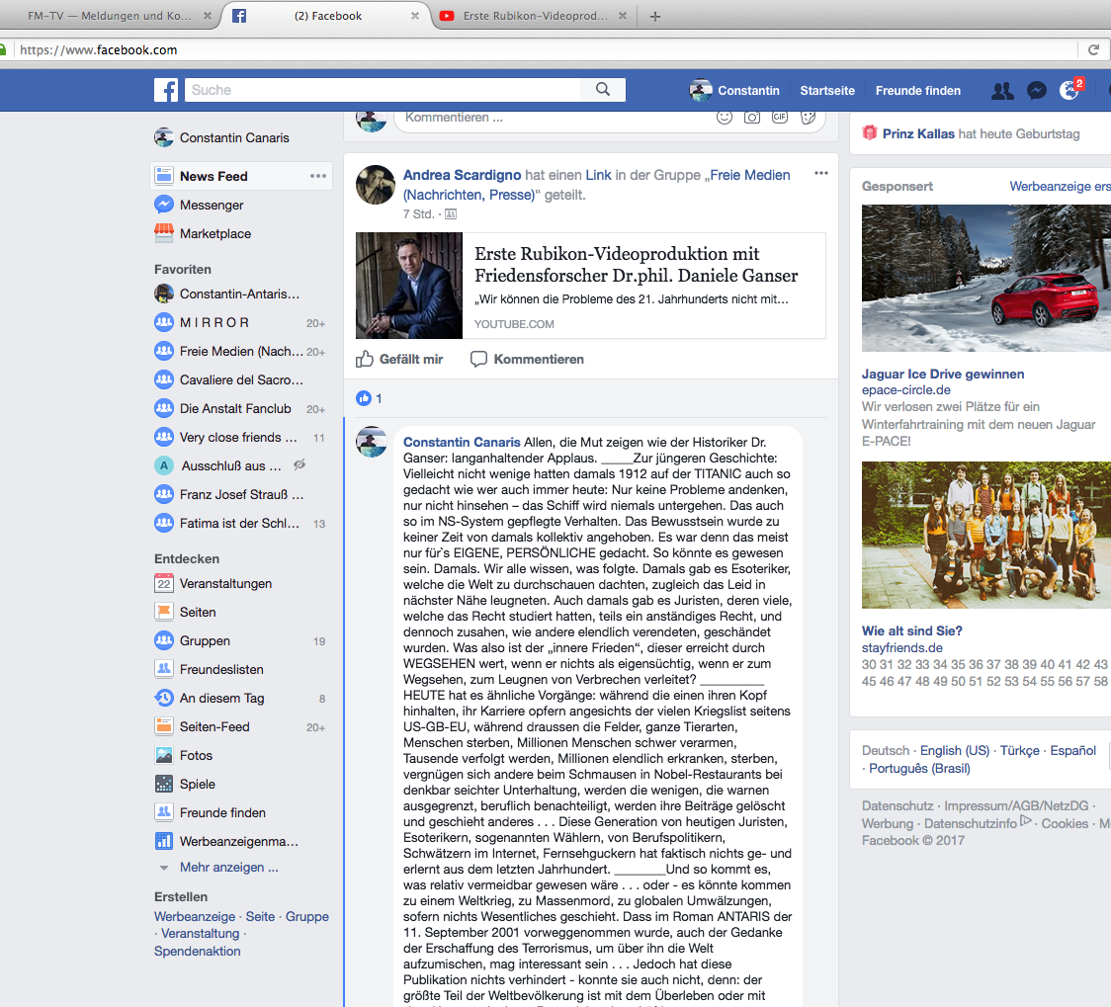Open Andrea Scardigno's profile link
This screenshot has height=1007, width=1111.
point(462,175)
